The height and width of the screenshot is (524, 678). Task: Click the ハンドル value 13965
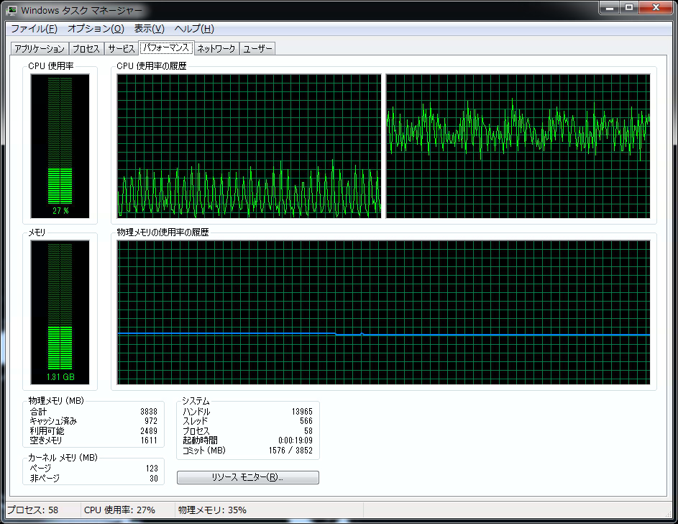302,412
